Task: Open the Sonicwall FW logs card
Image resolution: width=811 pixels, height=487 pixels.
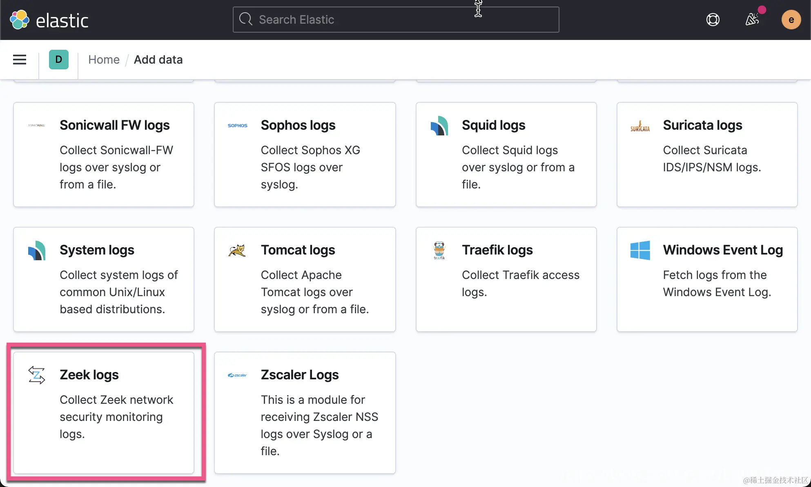Action: click(x=104, y=155)
